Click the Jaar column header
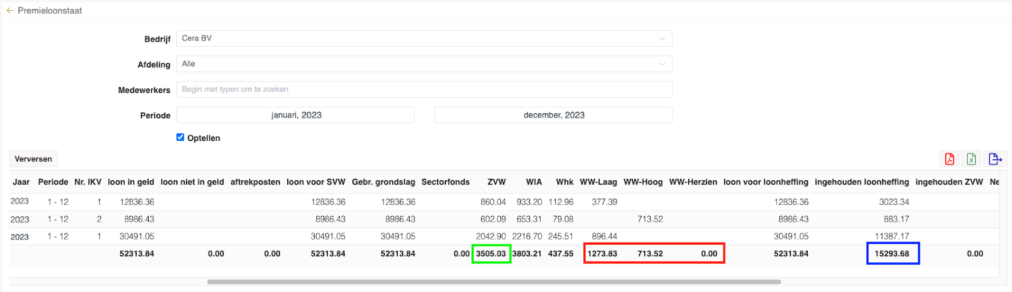1012x292 pixels. coord(22,182)
